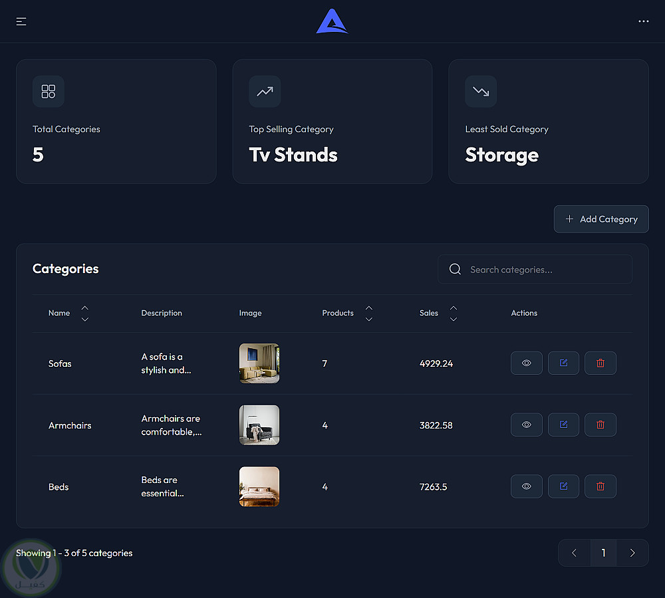Delete the Beds category

(x=600, y=486)
